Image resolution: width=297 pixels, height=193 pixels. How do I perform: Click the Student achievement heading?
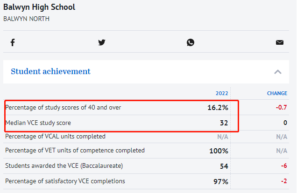pyautogui.click(x=50, y=71)
